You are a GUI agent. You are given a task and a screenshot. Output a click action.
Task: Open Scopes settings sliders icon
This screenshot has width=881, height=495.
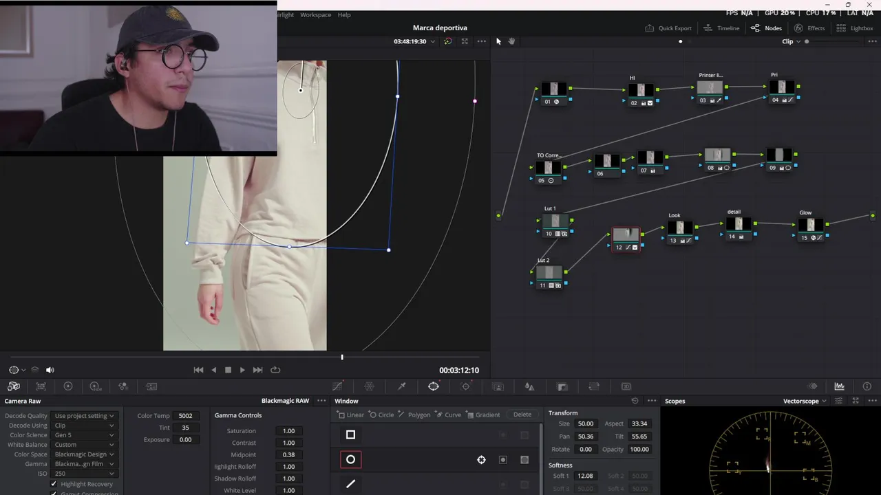[838, 401]
